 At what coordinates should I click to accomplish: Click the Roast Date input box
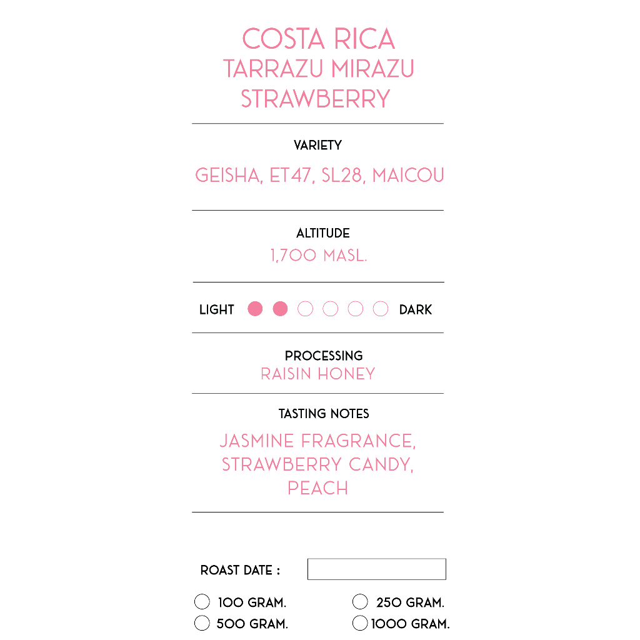point(377,569)
